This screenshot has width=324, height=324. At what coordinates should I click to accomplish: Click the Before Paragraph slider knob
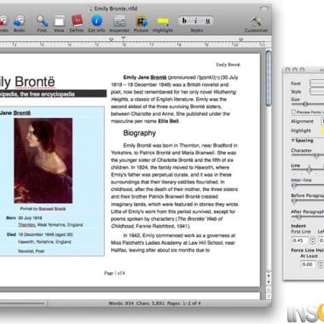(x=294, y=201)
